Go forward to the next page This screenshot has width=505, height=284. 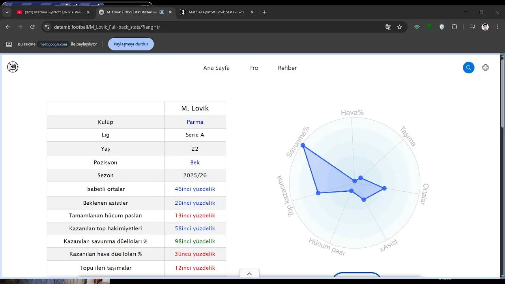20,27
